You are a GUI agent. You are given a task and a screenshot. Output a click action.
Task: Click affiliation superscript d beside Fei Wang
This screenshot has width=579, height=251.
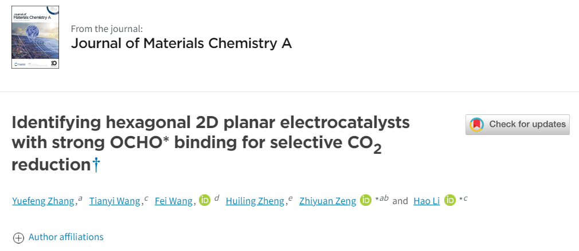pyautogui.click(x=217, y=198)
